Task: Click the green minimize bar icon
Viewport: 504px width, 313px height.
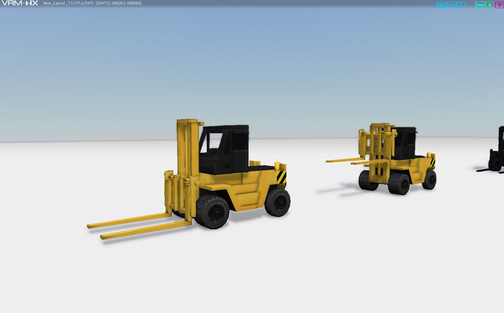Action: coord(479,5)
